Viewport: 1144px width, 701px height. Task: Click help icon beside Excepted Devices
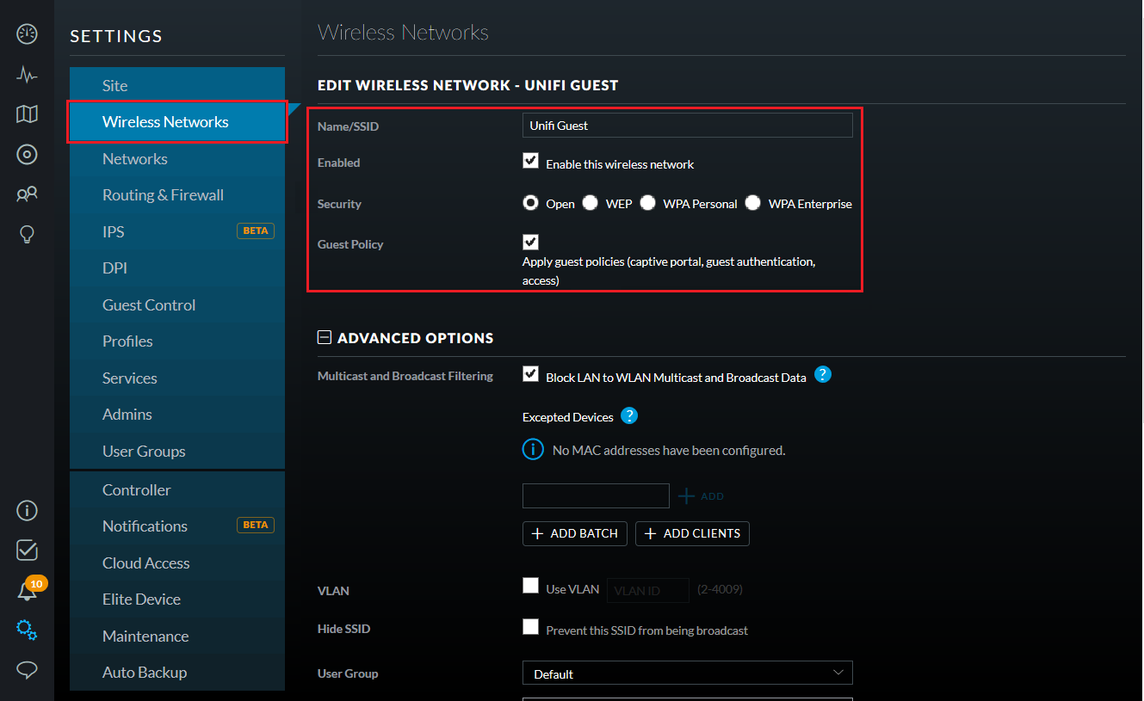pyautogui.click(x=629, y=416)
